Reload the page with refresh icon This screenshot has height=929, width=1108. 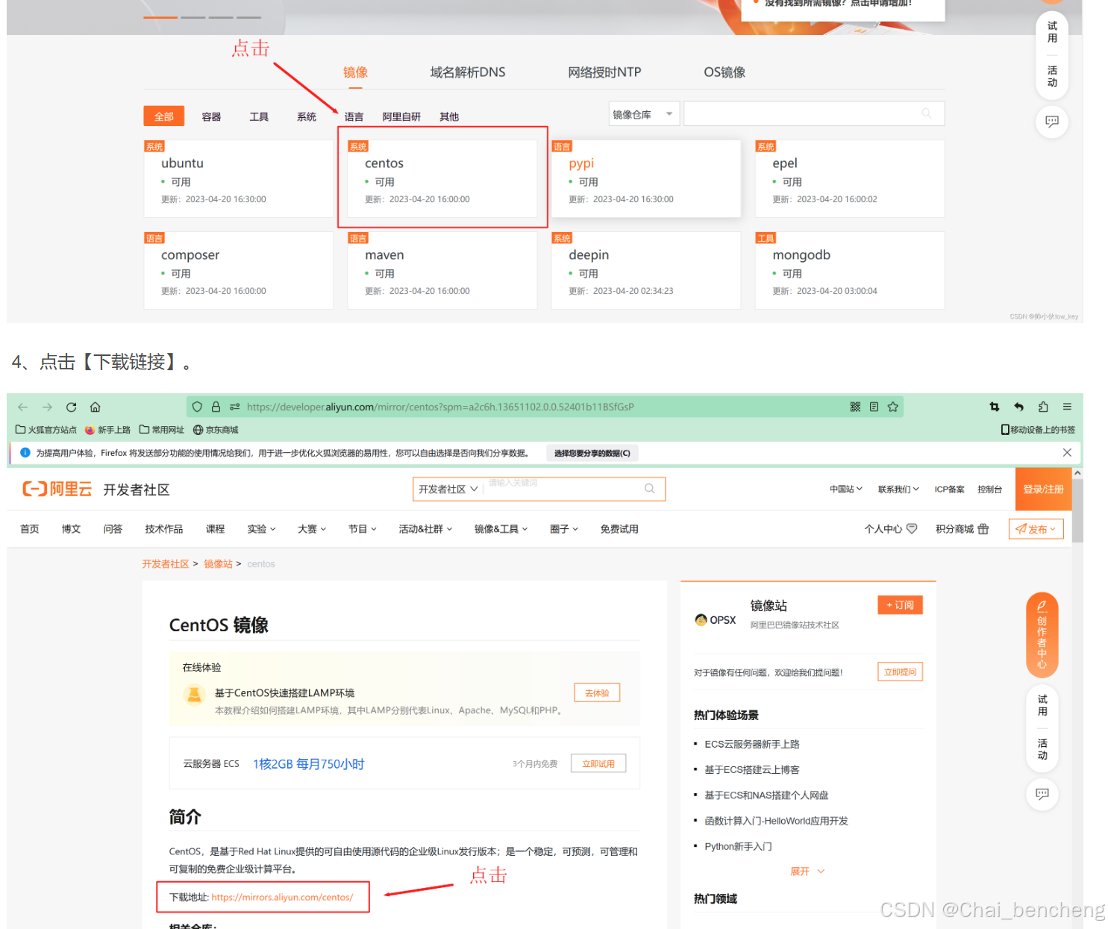(72, 407)
